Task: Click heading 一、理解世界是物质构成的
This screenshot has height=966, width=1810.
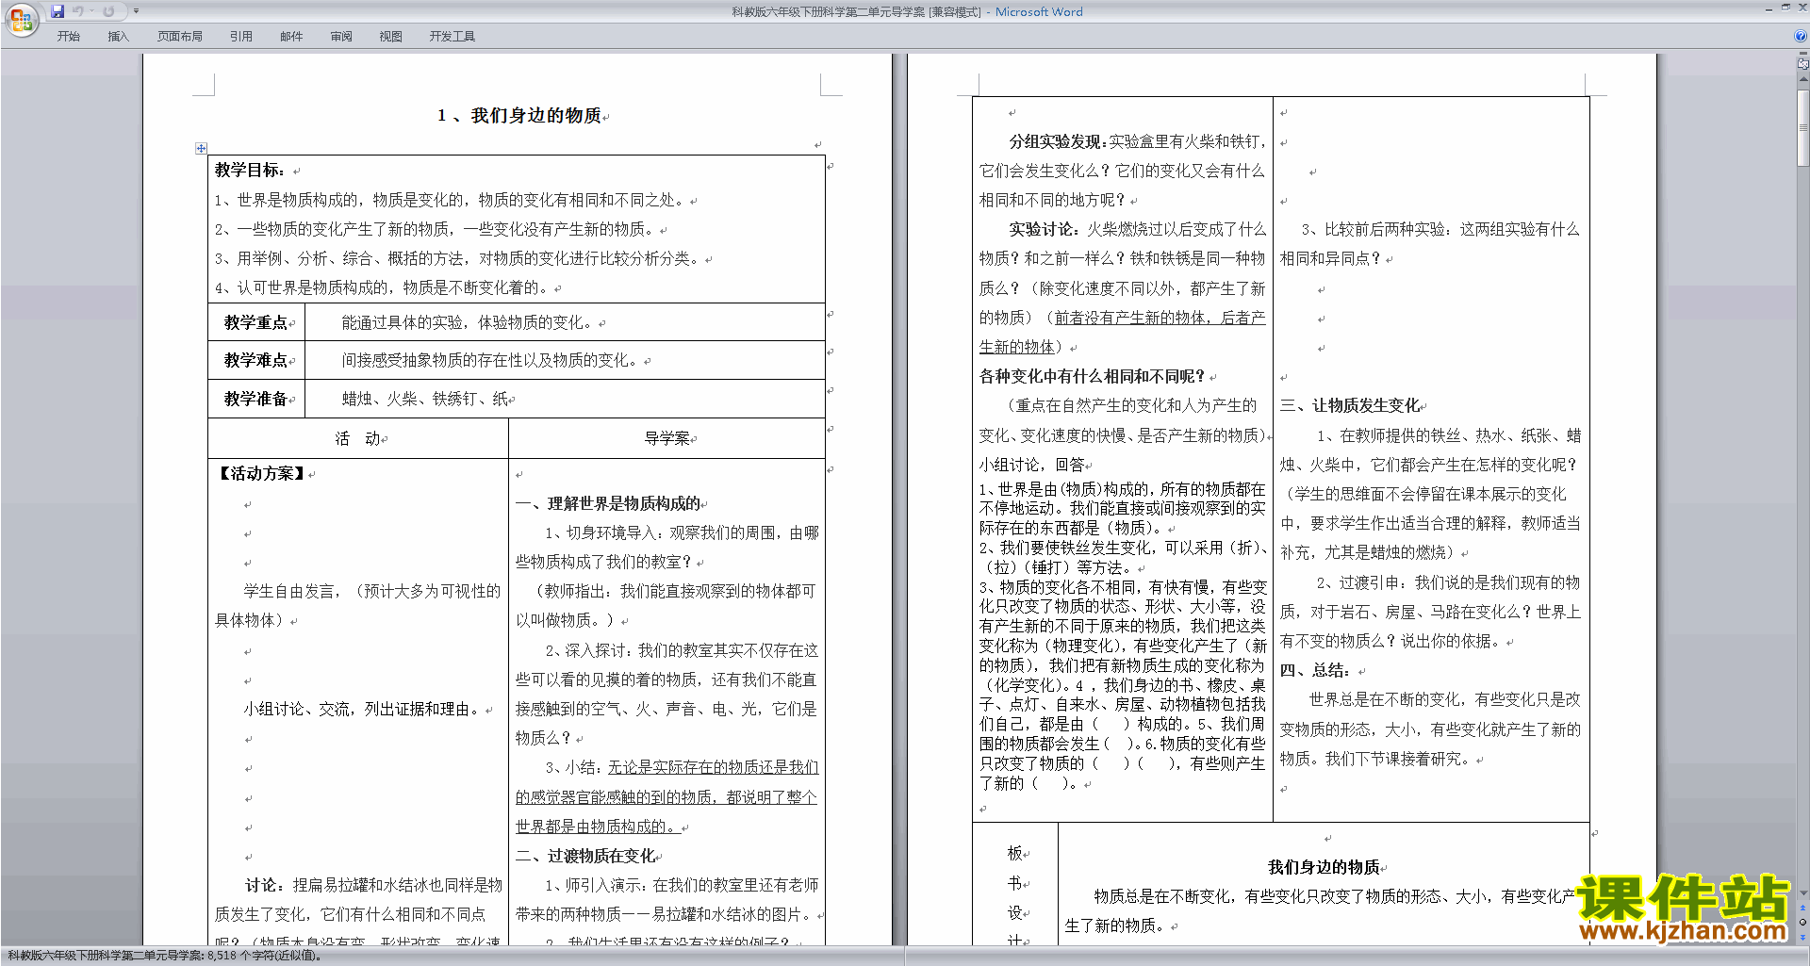Action: [x=608, y=503]
